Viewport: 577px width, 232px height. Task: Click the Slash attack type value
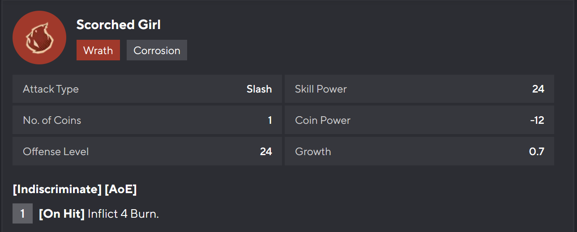click(259, 89)
